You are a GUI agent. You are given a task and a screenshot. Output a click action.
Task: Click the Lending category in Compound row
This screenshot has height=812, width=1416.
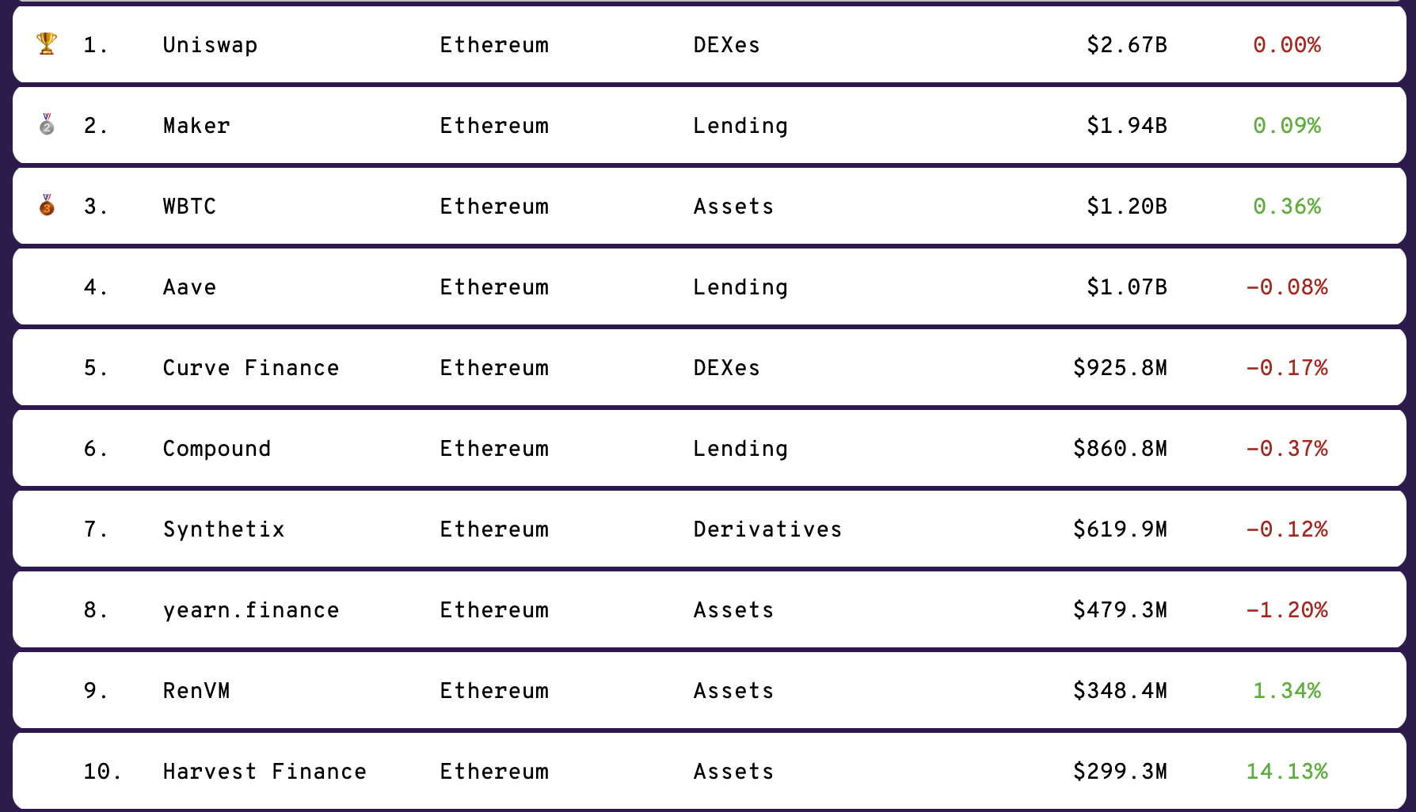740,449
